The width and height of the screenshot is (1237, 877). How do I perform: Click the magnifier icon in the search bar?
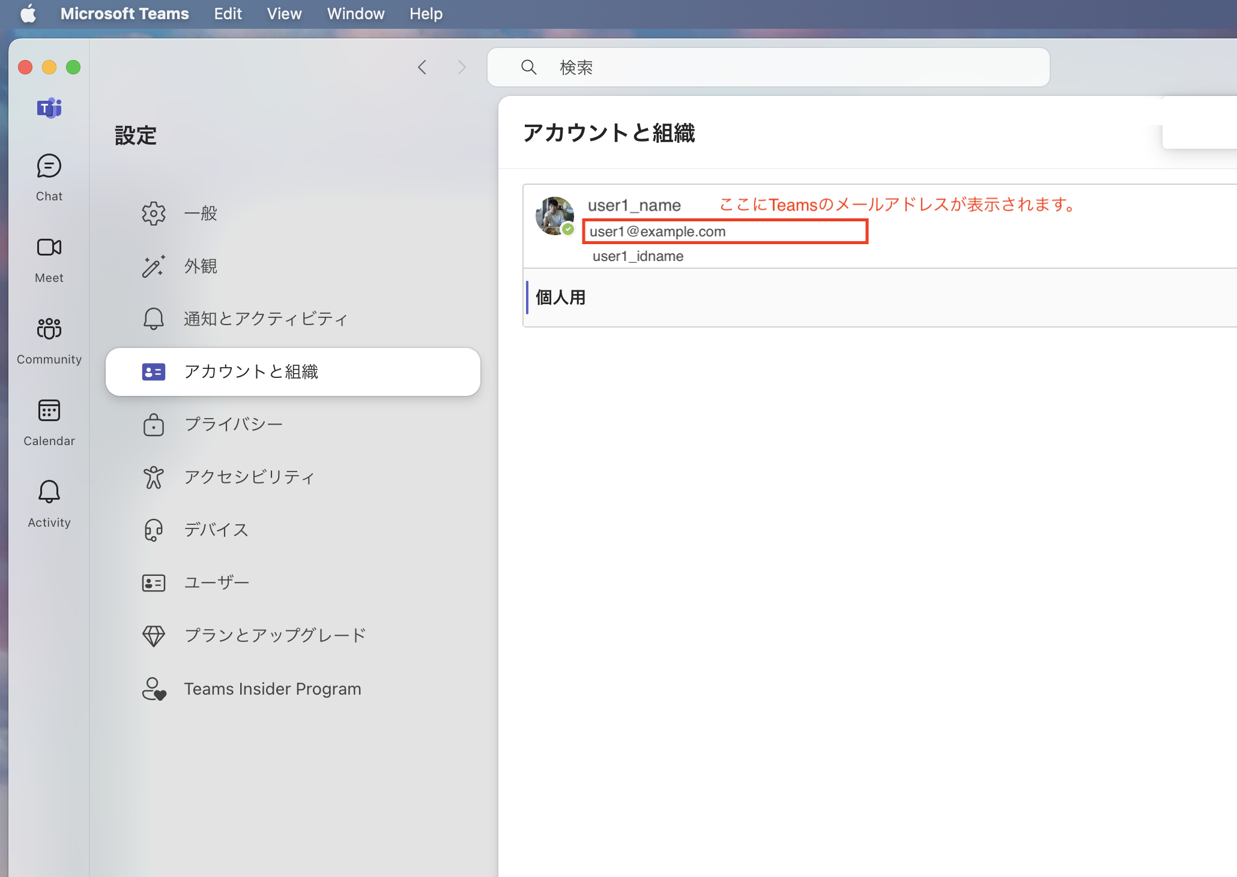pyautogui.click(x=528, y=67)
